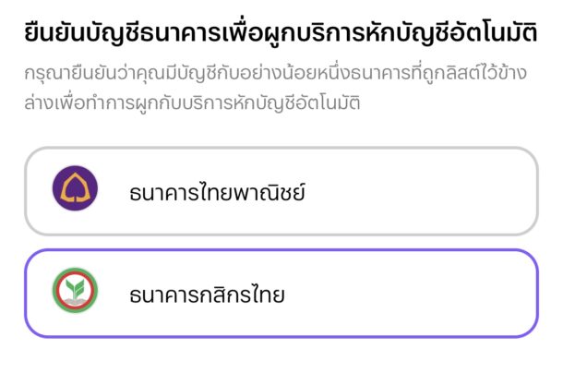The width and height of the screenshot is (563, 373).
Task: Tap the green rice sprout emblem
Action: (x=75, y=289)
